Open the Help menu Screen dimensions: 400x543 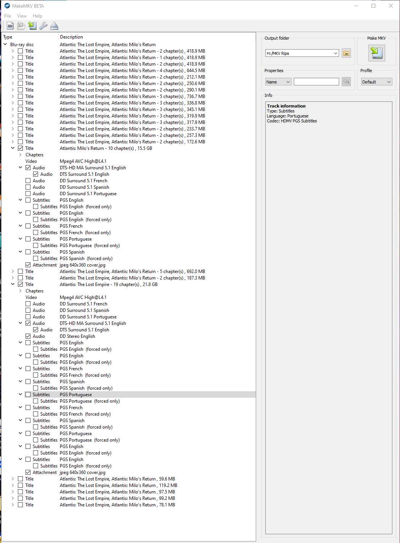37,16
